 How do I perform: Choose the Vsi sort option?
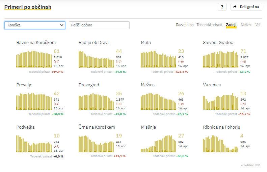tap(258, 25)
